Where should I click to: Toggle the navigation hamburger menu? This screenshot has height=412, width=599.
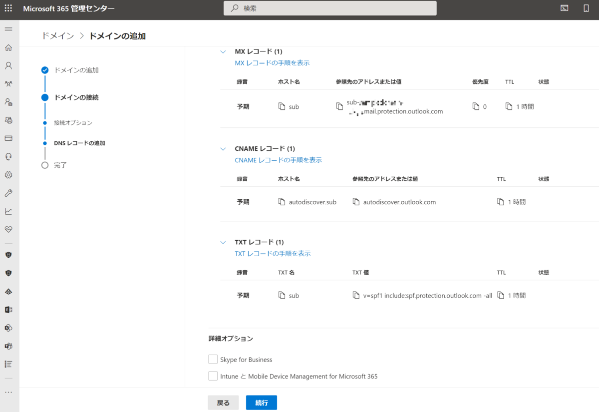[8, 29]
